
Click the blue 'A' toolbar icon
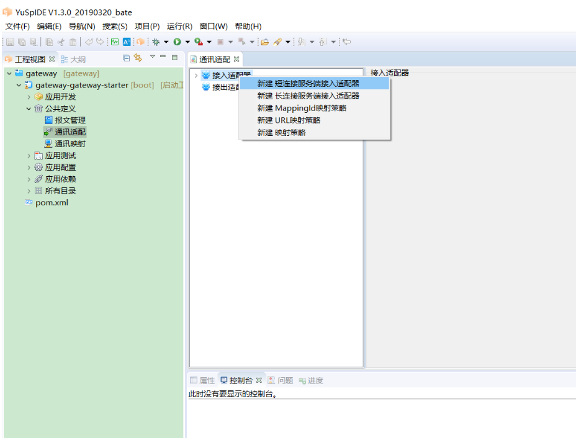click(127, 42)
